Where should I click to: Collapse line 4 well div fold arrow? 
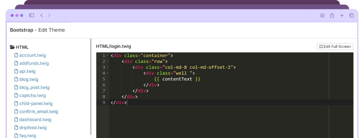pos(107,73)
